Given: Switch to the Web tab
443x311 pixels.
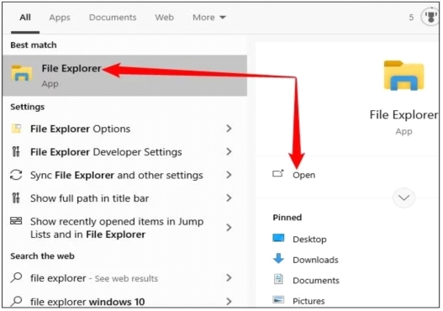Looking at the screenshot, I should click(x=165, y=18).
